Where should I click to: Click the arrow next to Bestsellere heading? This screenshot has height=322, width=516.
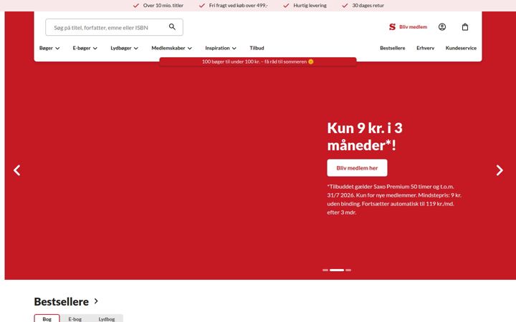pos(96,301)
